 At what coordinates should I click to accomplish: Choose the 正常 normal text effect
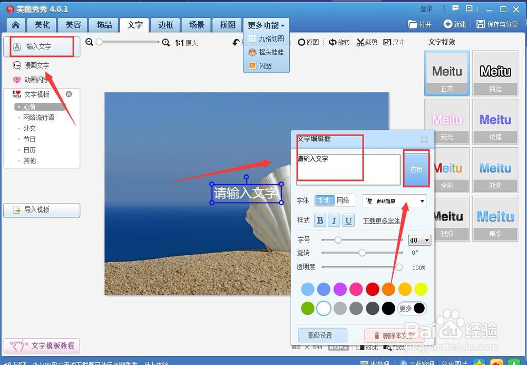tap(447, 73)
